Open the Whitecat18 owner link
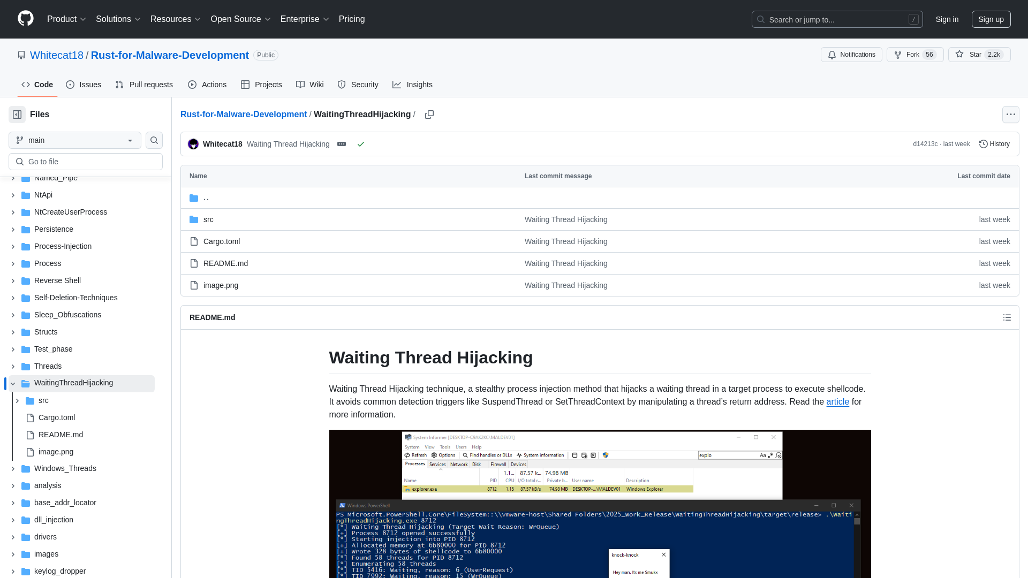 click(57, 55)
